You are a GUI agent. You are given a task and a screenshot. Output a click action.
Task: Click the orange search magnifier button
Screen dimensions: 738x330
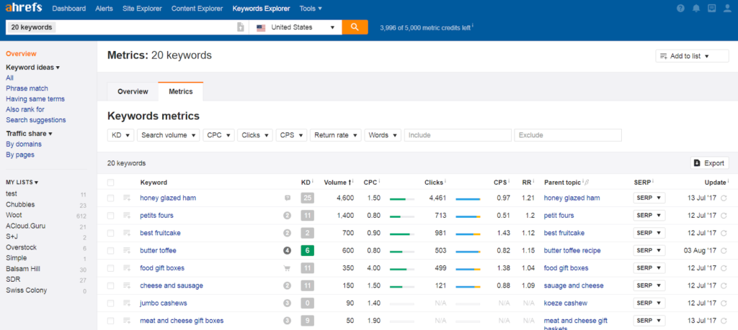tap(355, 27)
